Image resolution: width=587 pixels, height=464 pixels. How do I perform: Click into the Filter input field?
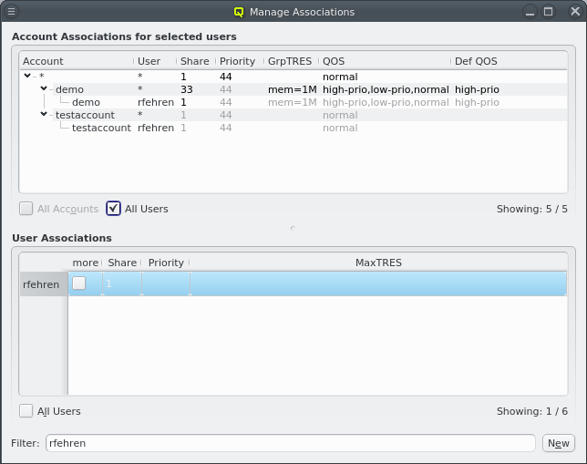click(291, 443)
